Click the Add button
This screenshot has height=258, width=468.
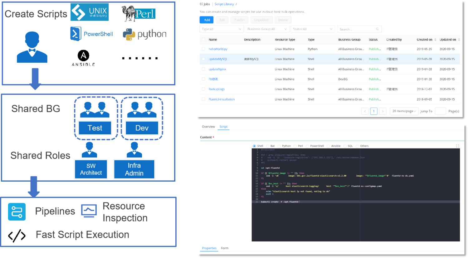(207, 20)
